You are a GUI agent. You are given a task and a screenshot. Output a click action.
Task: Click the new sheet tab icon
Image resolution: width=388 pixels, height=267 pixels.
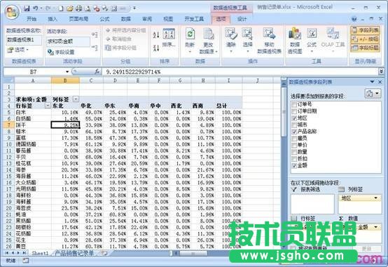pos(104,253)
